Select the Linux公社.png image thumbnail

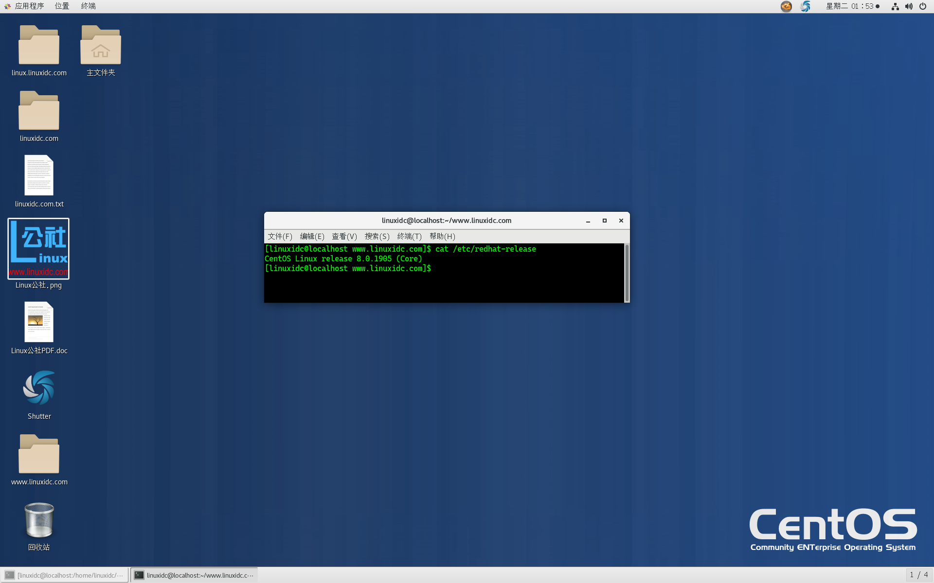pyautogui.click(x=38, y=249)
